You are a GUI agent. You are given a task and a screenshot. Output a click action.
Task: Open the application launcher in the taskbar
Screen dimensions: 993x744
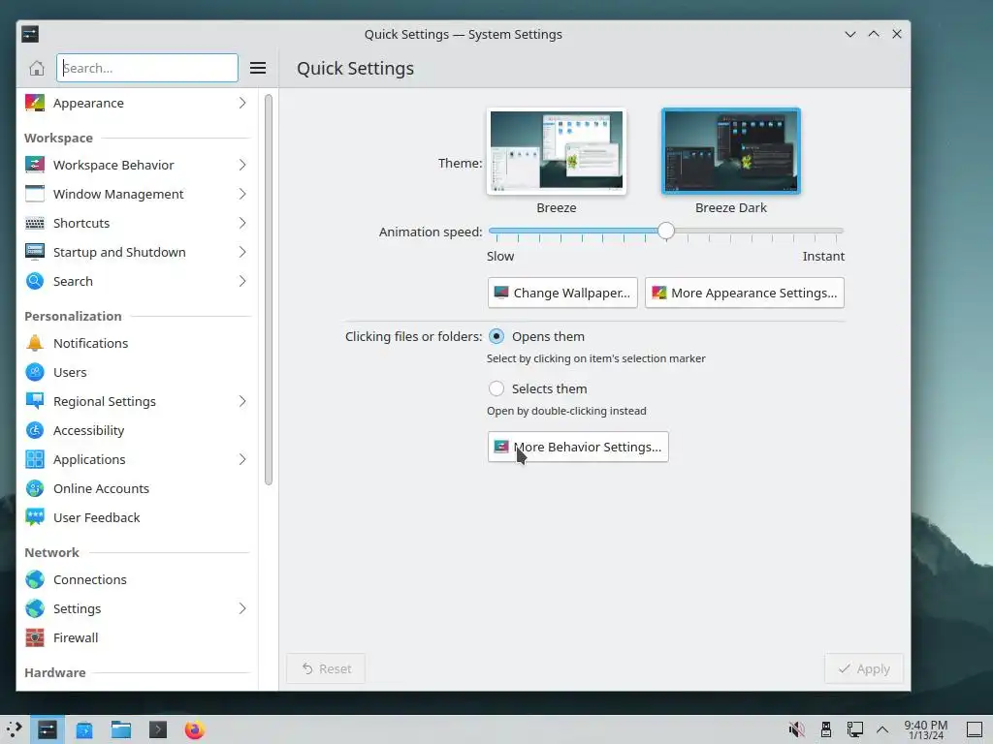14,729
